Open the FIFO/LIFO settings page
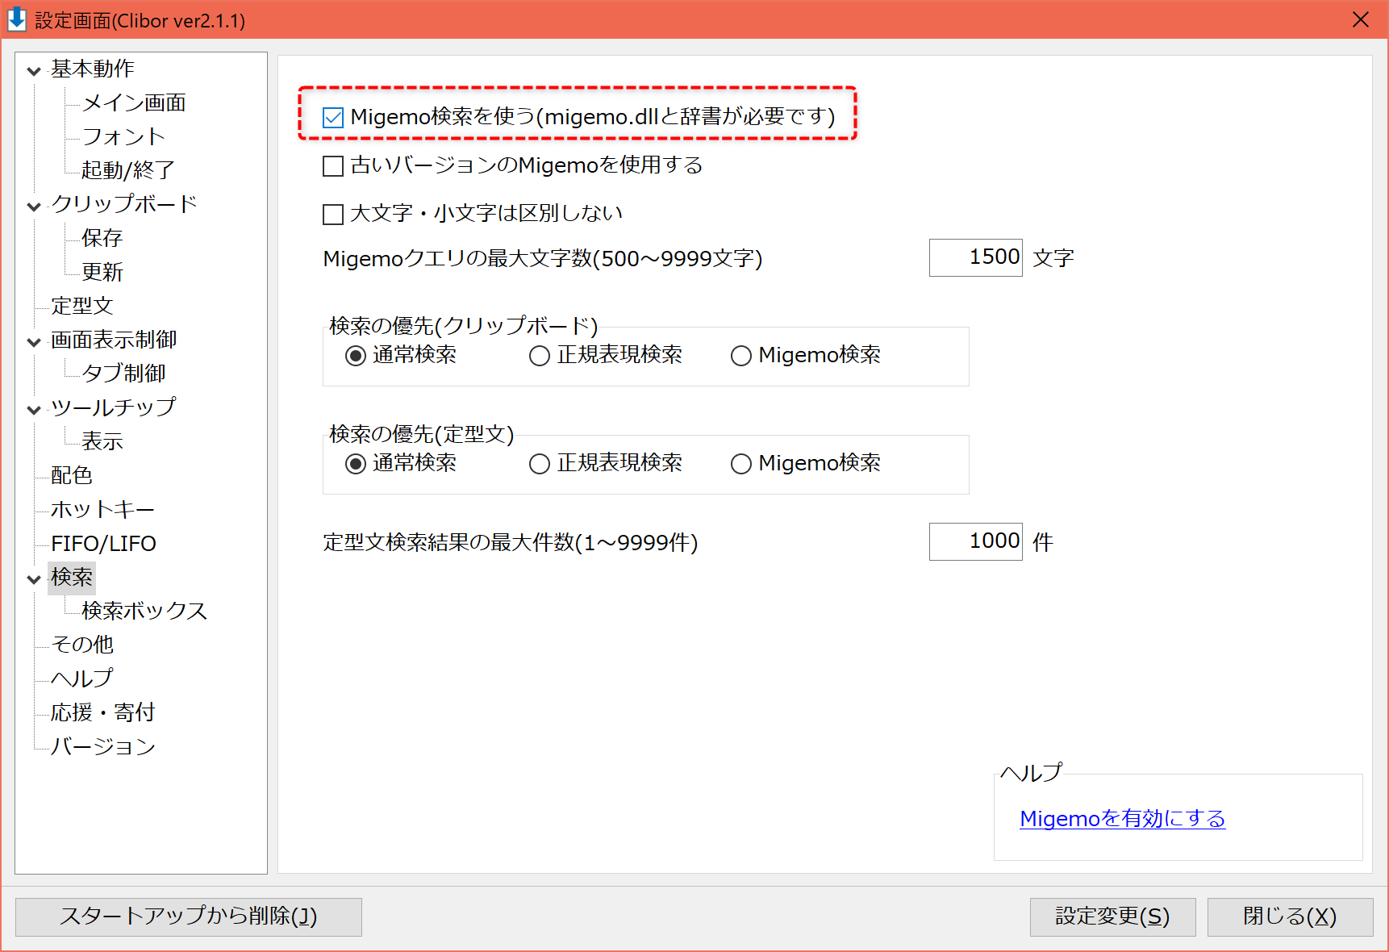 pos(103,543)
